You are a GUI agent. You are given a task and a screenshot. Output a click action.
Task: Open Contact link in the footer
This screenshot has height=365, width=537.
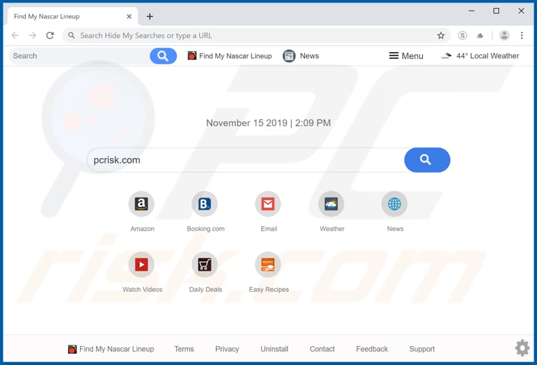(x=322, y=349)
